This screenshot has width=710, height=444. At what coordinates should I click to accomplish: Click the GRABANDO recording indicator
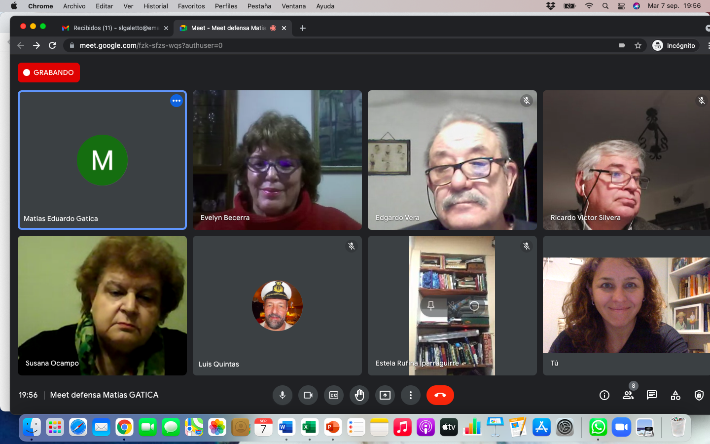[x=49, y=73]
